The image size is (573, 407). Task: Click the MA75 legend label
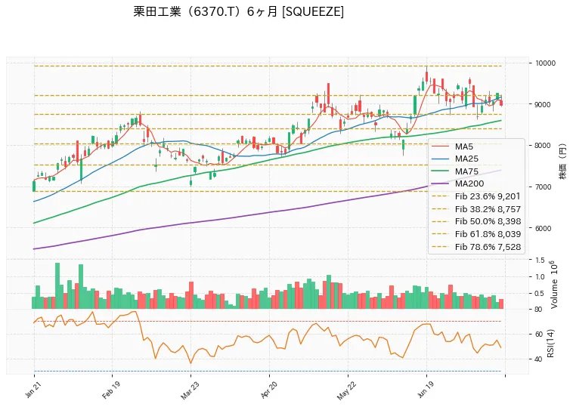466,171
